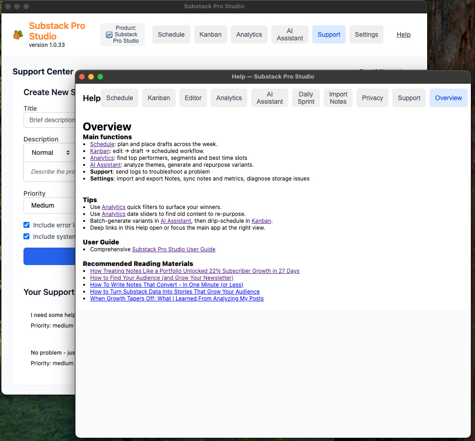Image resolution: width=475 pixels, height=441 pixels.
Task: Open Substack Pro Studio User Guide link
Action: click(173, 249)
